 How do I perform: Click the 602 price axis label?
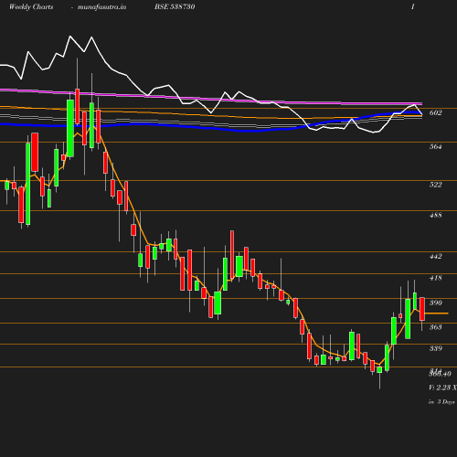[x=435, y=112]
